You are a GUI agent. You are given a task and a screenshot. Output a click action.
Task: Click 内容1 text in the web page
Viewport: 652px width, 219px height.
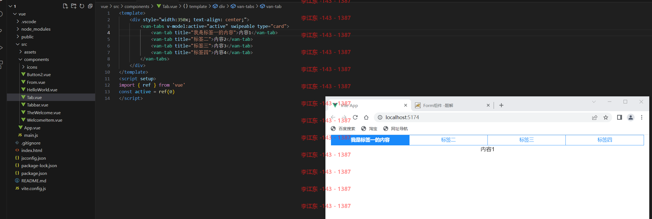[x=487, y=149]
